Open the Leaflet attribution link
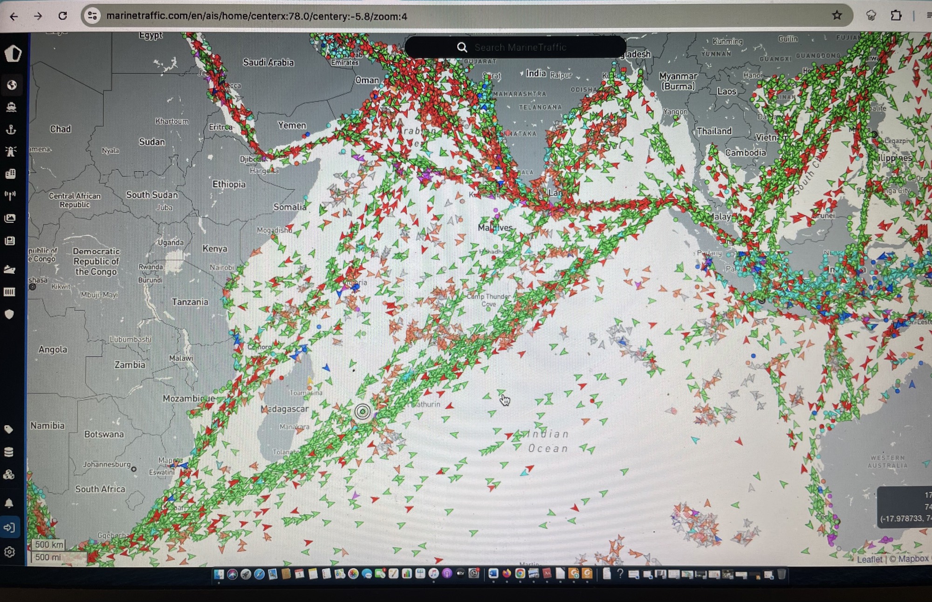The width and height of the screenshot is (932, 602). pos(869,559)
